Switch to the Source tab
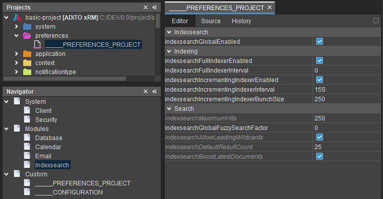The height and width of the screenshot is (199, 383). (211, 21)
